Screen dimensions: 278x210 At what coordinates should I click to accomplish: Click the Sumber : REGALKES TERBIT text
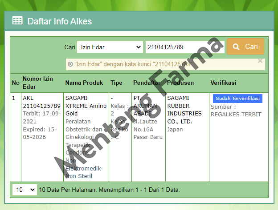[236, 111]
